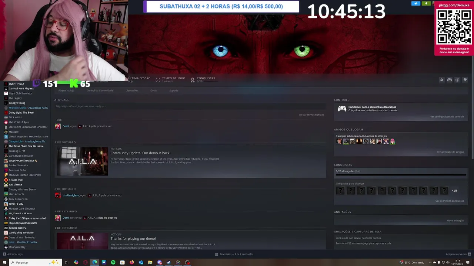This screenshot has width=474, height=266.
Task: Go to 'Página na loja' tab
Action: tap(66, 91)
